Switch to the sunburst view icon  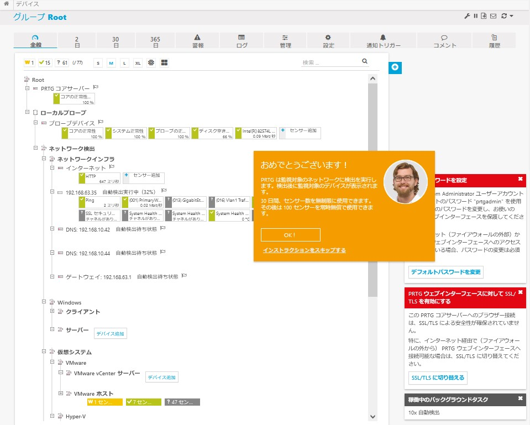[151, 62]
